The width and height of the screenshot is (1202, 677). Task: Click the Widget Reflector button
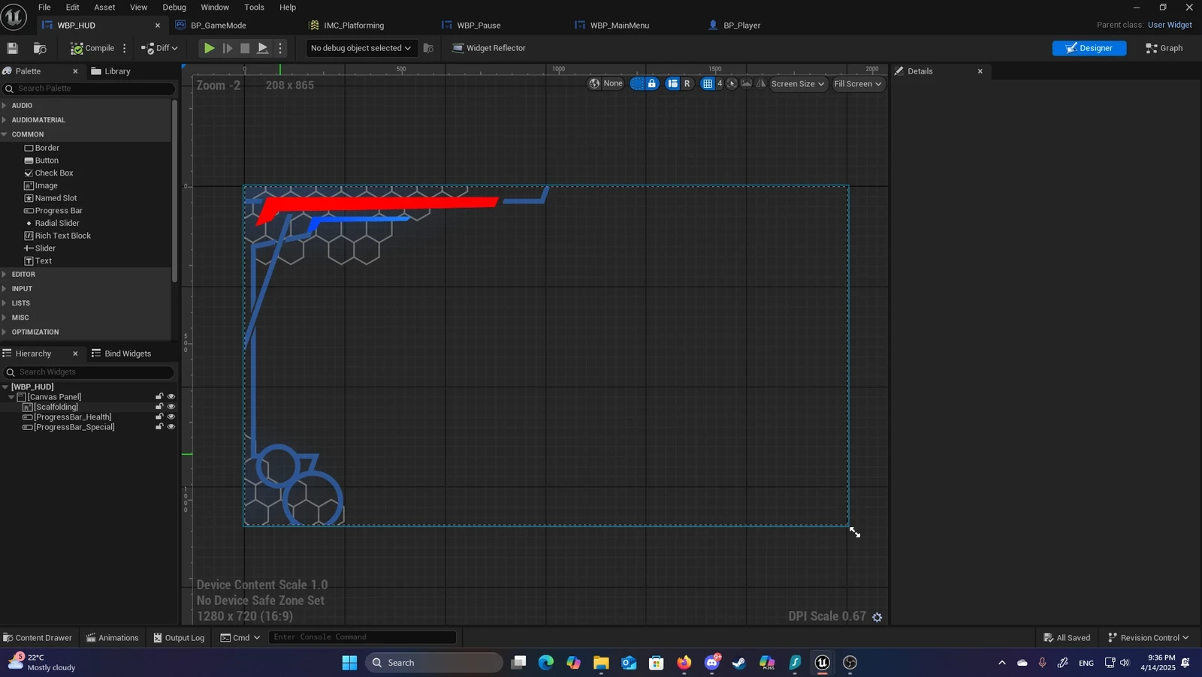pos(488,48)
